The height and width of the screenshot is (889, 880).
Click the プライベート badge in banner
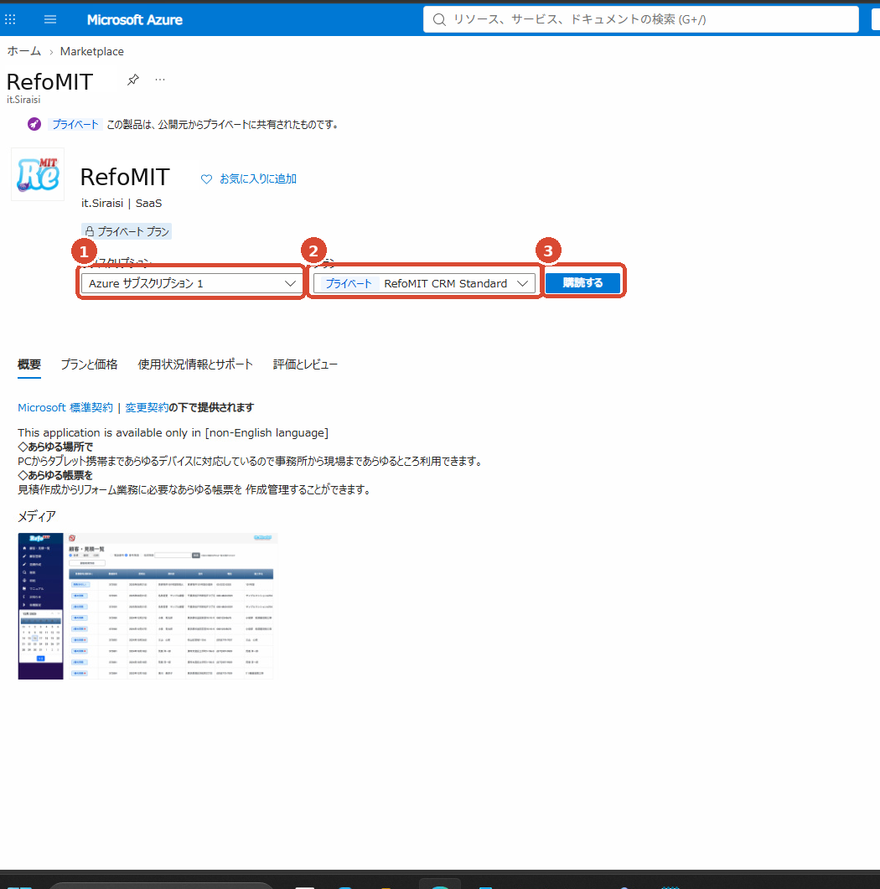tap(75, 124)
